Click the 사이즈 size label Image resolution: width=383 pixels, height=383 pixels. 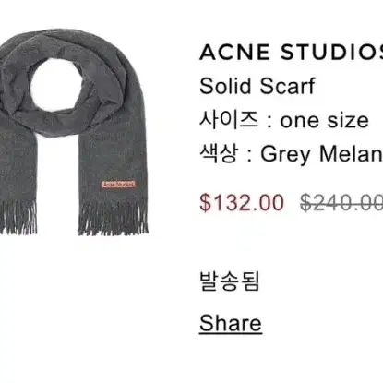pyautogui.click(x=229, y=120)
